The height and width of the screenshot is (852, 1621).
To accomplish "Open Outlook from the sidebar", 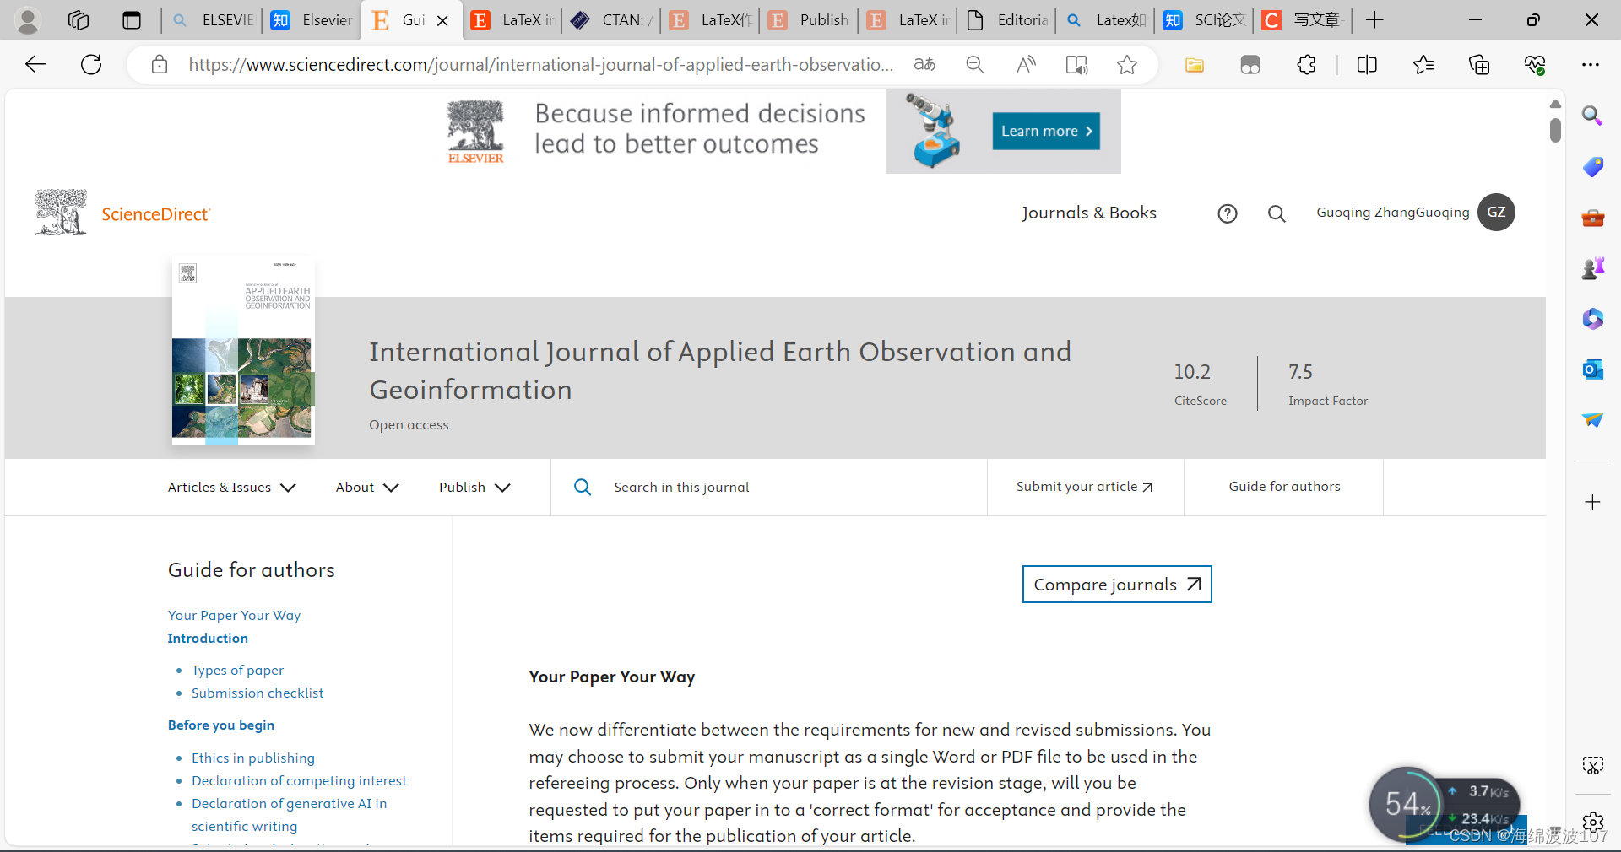I will (x=1593, y=369).
